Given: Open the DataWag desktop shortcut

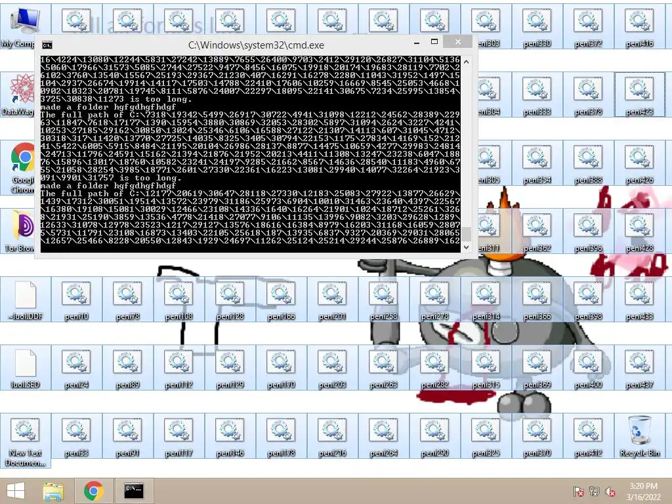Looking at the screenshot, I should (x=18, y=94).
